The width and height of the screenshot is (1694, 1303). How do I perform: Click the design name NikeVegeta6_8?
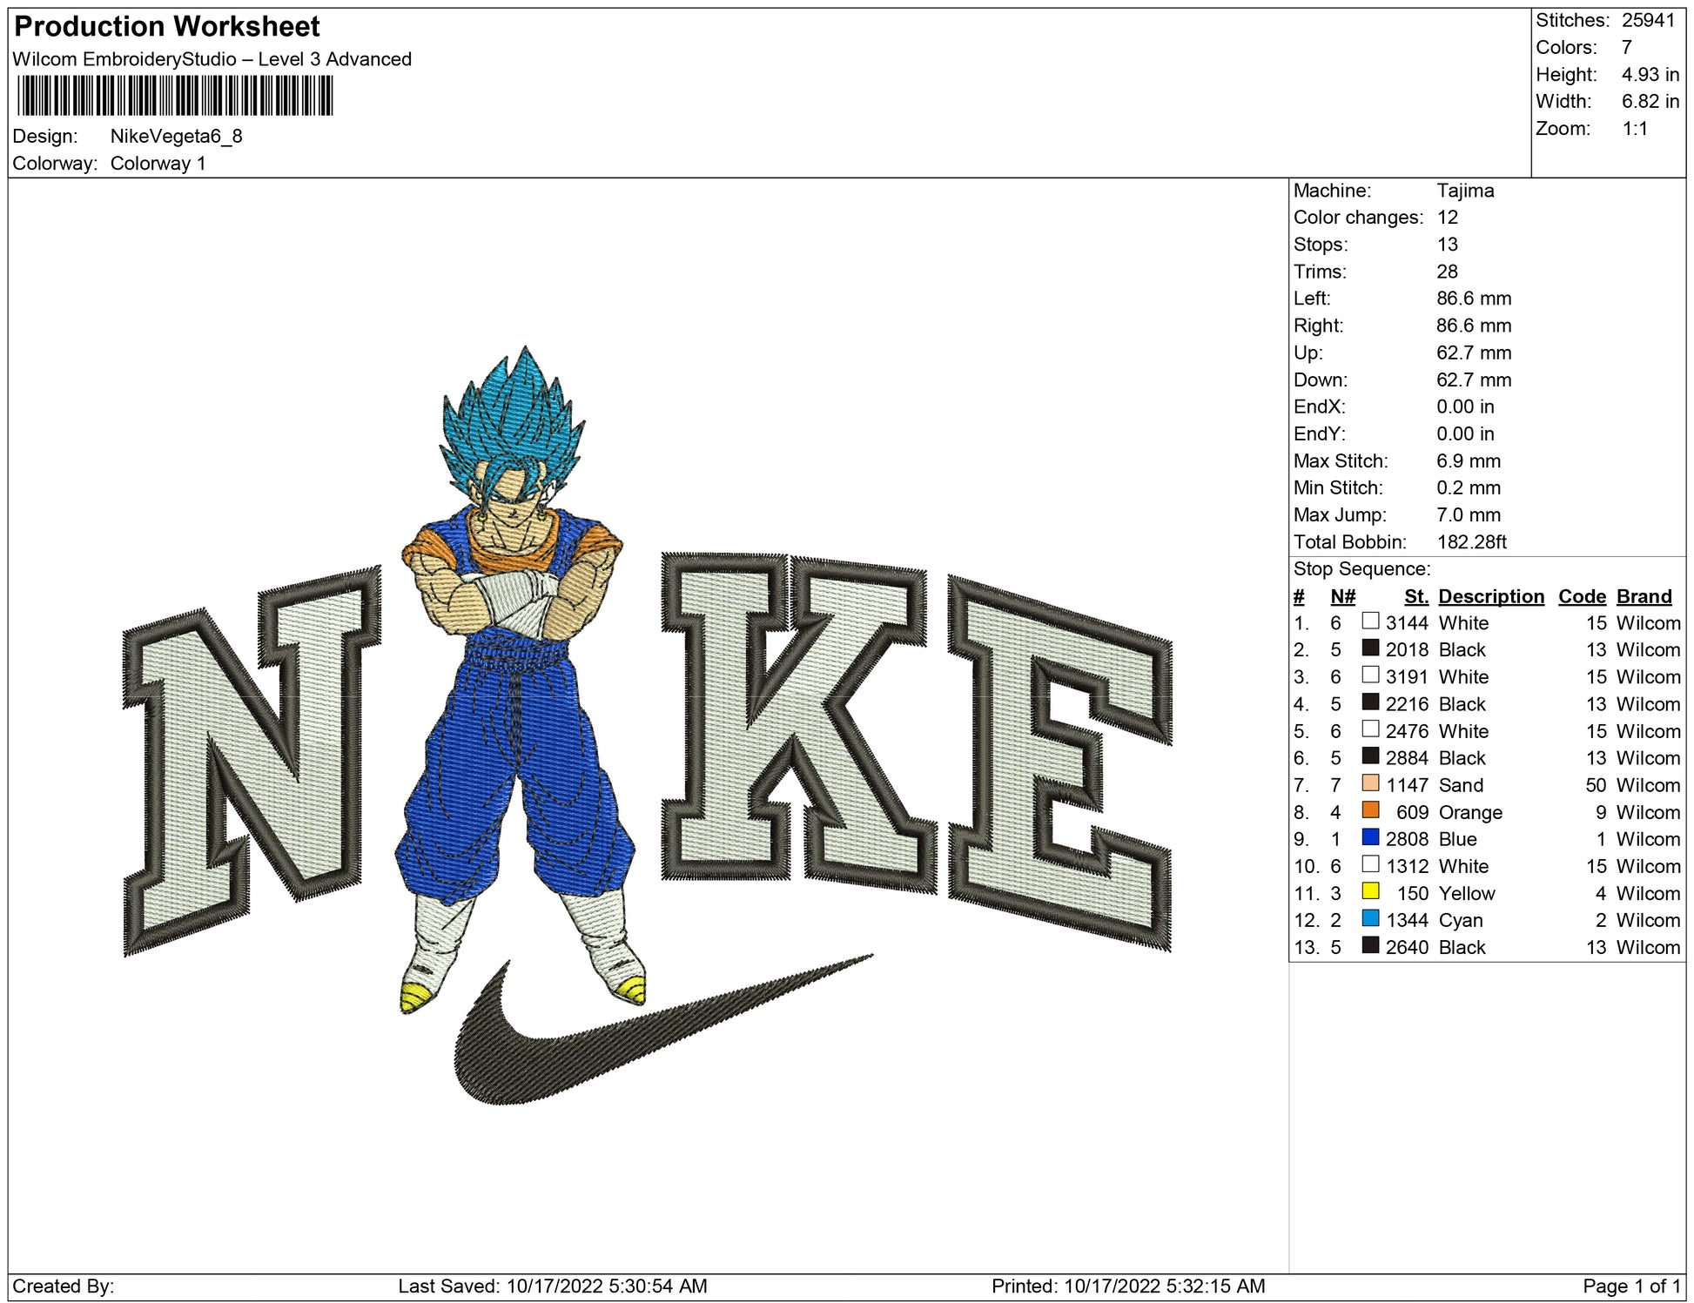(x=176, y=137)
